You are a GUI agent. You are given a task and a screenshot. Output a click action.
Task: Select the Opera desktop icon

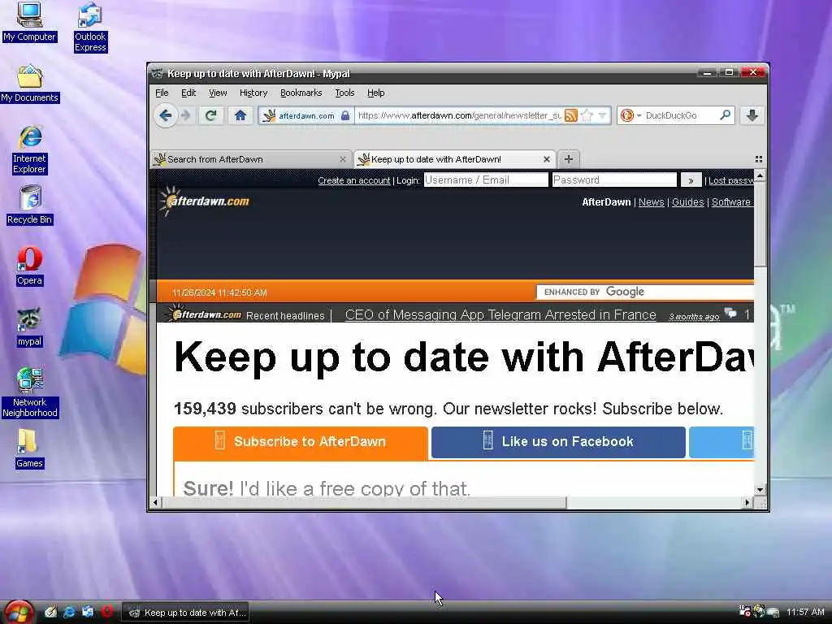(x=29, y=266)
